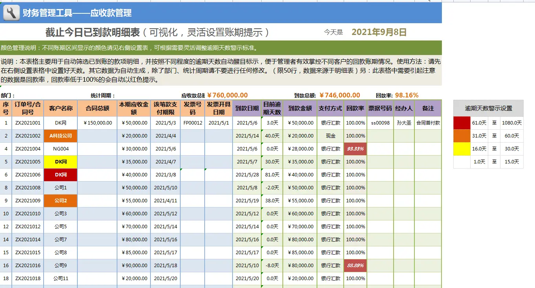Select the 到款日期 column header

(247, 108)
